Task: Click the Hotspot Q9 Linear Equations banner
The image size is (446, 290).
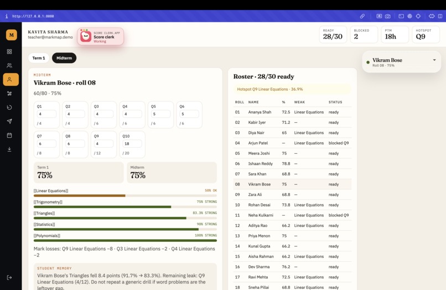Action: (292, 89)
